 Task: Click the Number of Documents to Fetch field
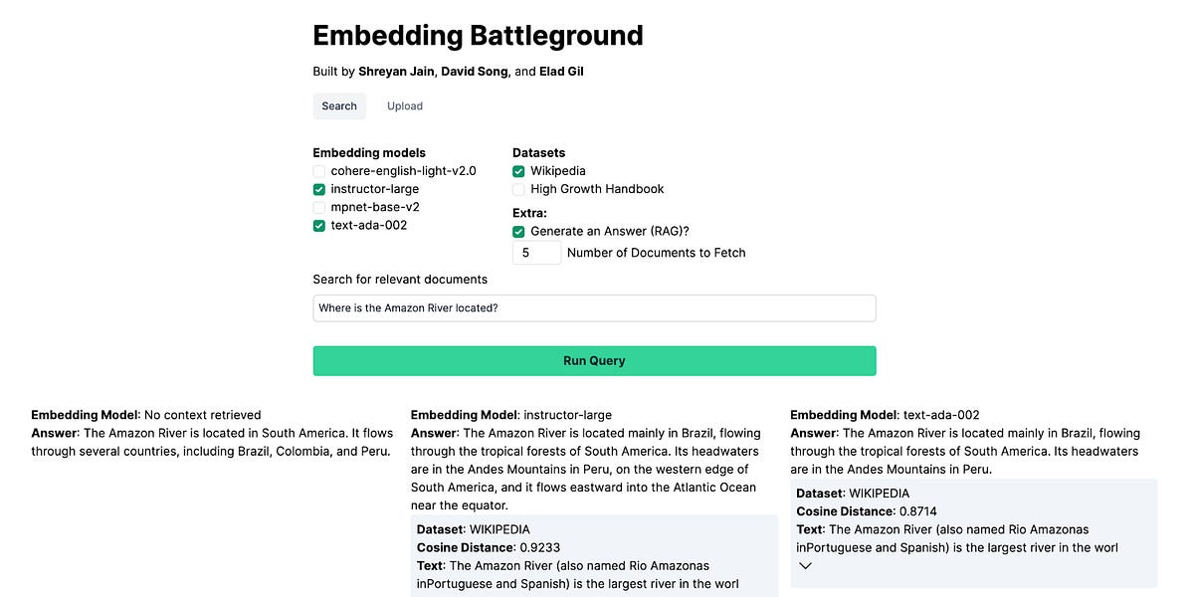(x=536, y=253)
